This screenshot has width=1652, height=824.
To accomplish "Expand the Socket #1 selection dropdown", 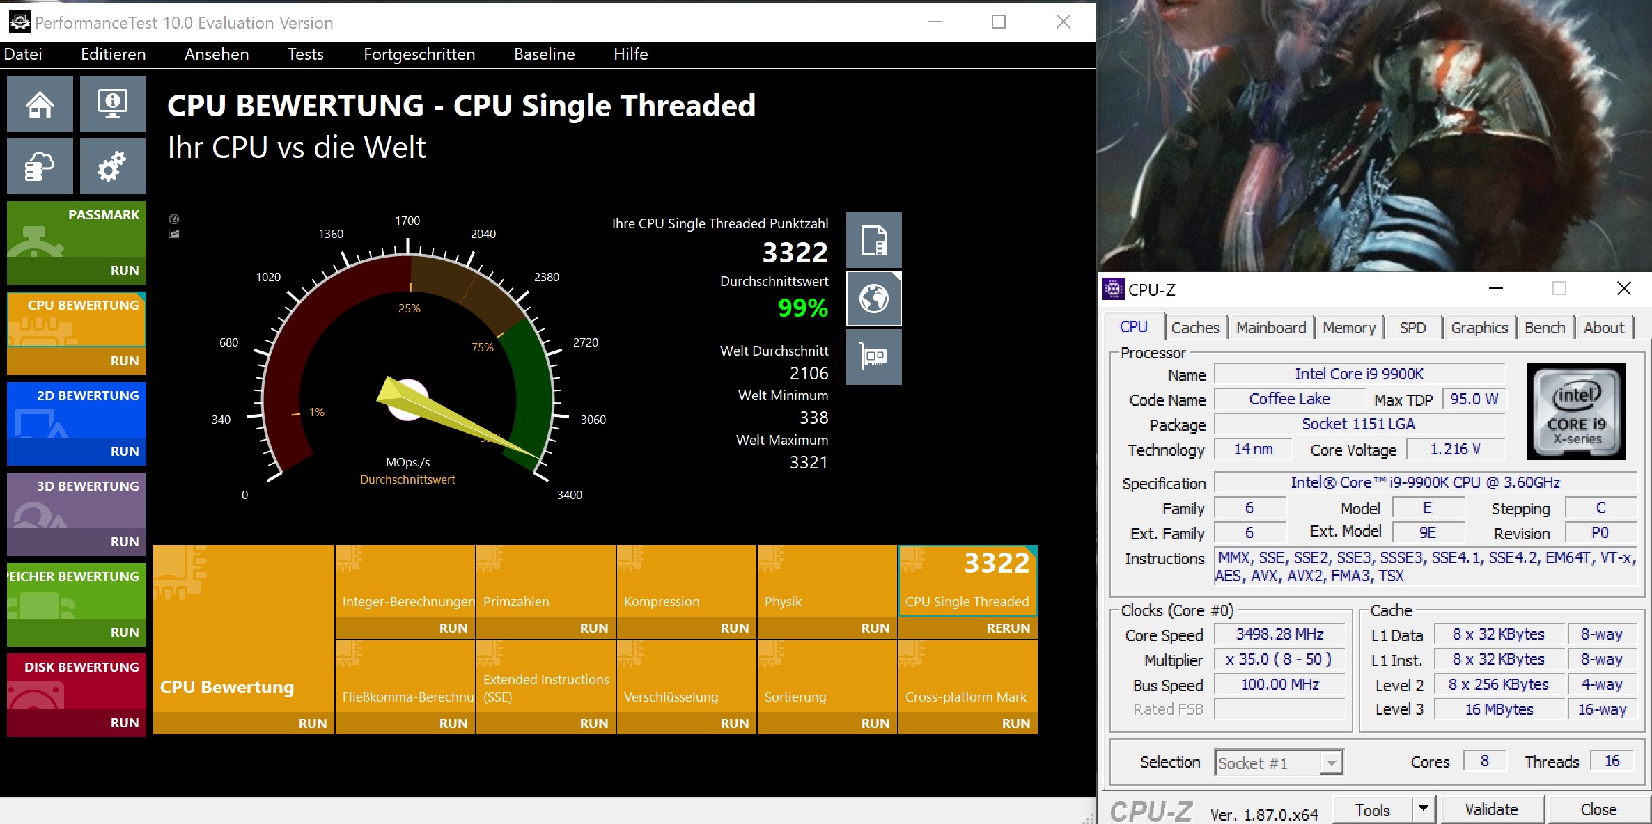I will click(x=1331, y=763).
